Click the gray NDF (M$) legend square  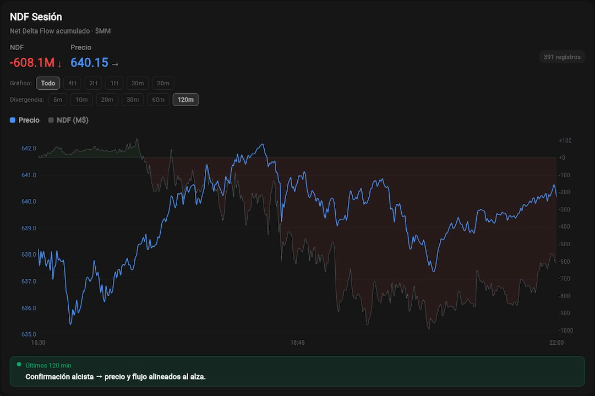coord(50,120)
